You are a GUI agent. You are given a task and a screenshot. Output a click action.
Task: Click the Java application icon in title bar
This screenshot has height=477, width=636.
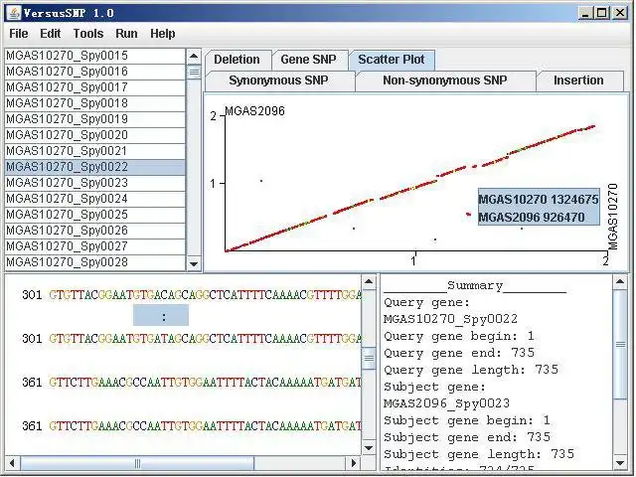point(13,13)
